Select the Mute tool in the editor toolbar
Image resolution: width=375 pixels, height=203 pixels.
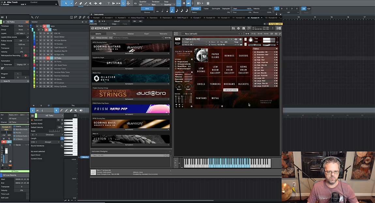point(76,110)
